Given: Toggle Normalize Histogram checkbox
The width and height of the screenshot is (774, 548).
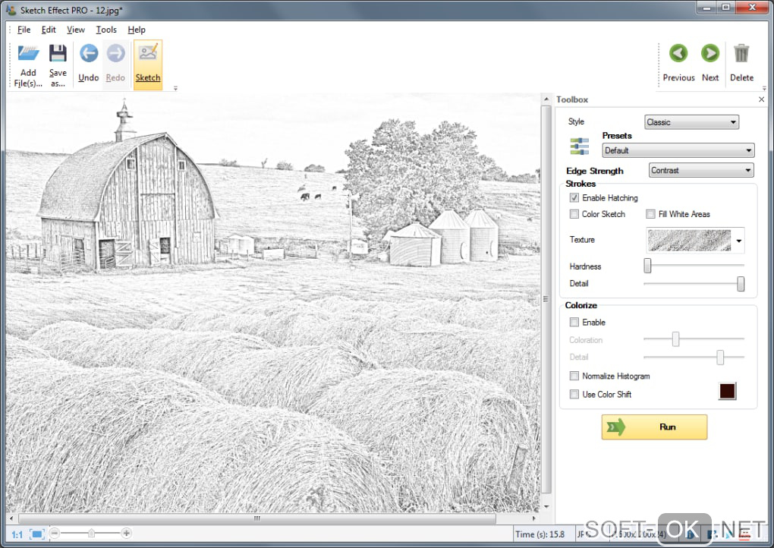Looking at the screenshot, I should tap(574, 376).
